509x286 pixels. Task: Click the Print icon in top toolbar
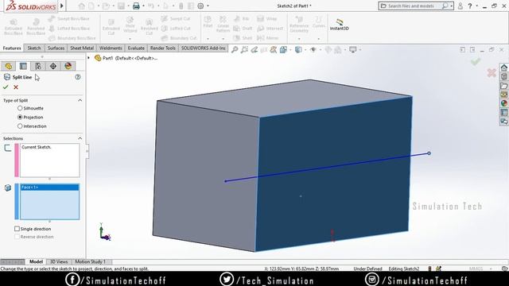[136, 6]
